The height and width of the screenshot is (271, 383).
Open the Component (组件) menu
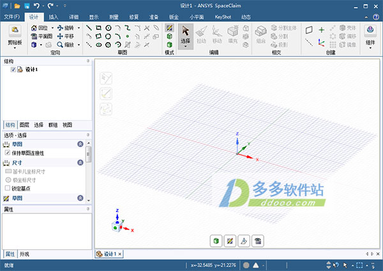[370, 36]
